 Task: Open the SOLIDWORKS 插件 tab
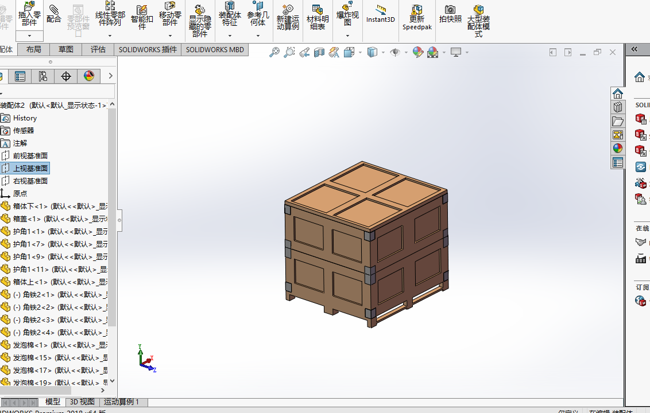coord(148,50)
